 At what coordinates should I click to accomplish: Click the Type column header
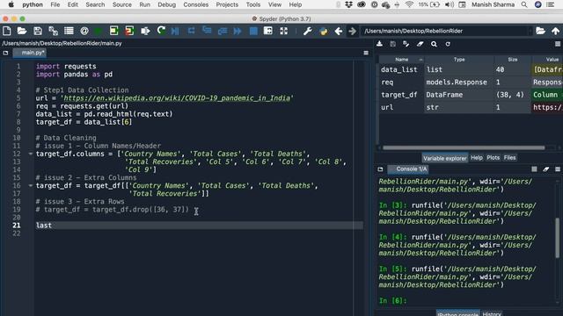(459, 60)
